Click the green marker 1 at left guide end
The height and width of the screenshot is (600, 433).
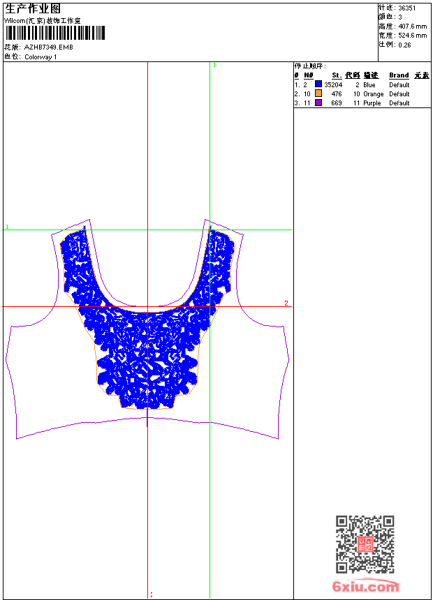7,227
